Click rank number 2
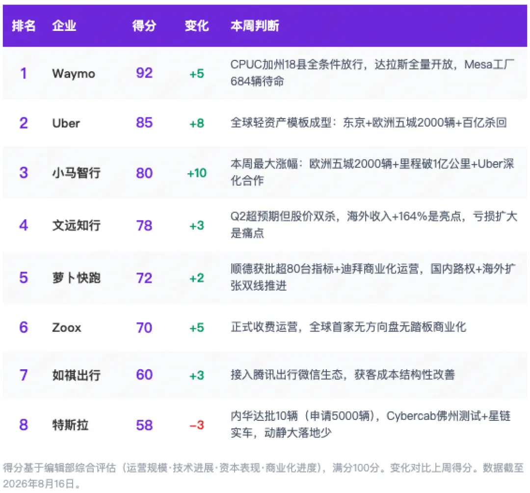Image resolution: width=530 pixels, height=493 pixels. [24, 123]
